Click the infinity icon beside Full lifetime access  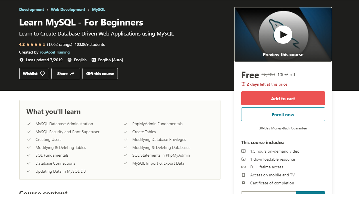[243, 167]
